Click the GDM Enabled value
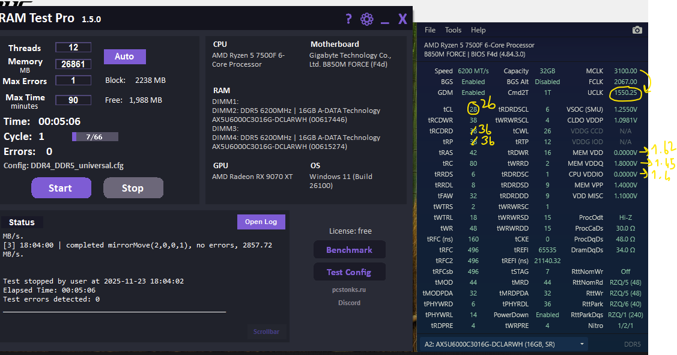The height and width of the screenshot is (355, 677). tap(473, 93)
